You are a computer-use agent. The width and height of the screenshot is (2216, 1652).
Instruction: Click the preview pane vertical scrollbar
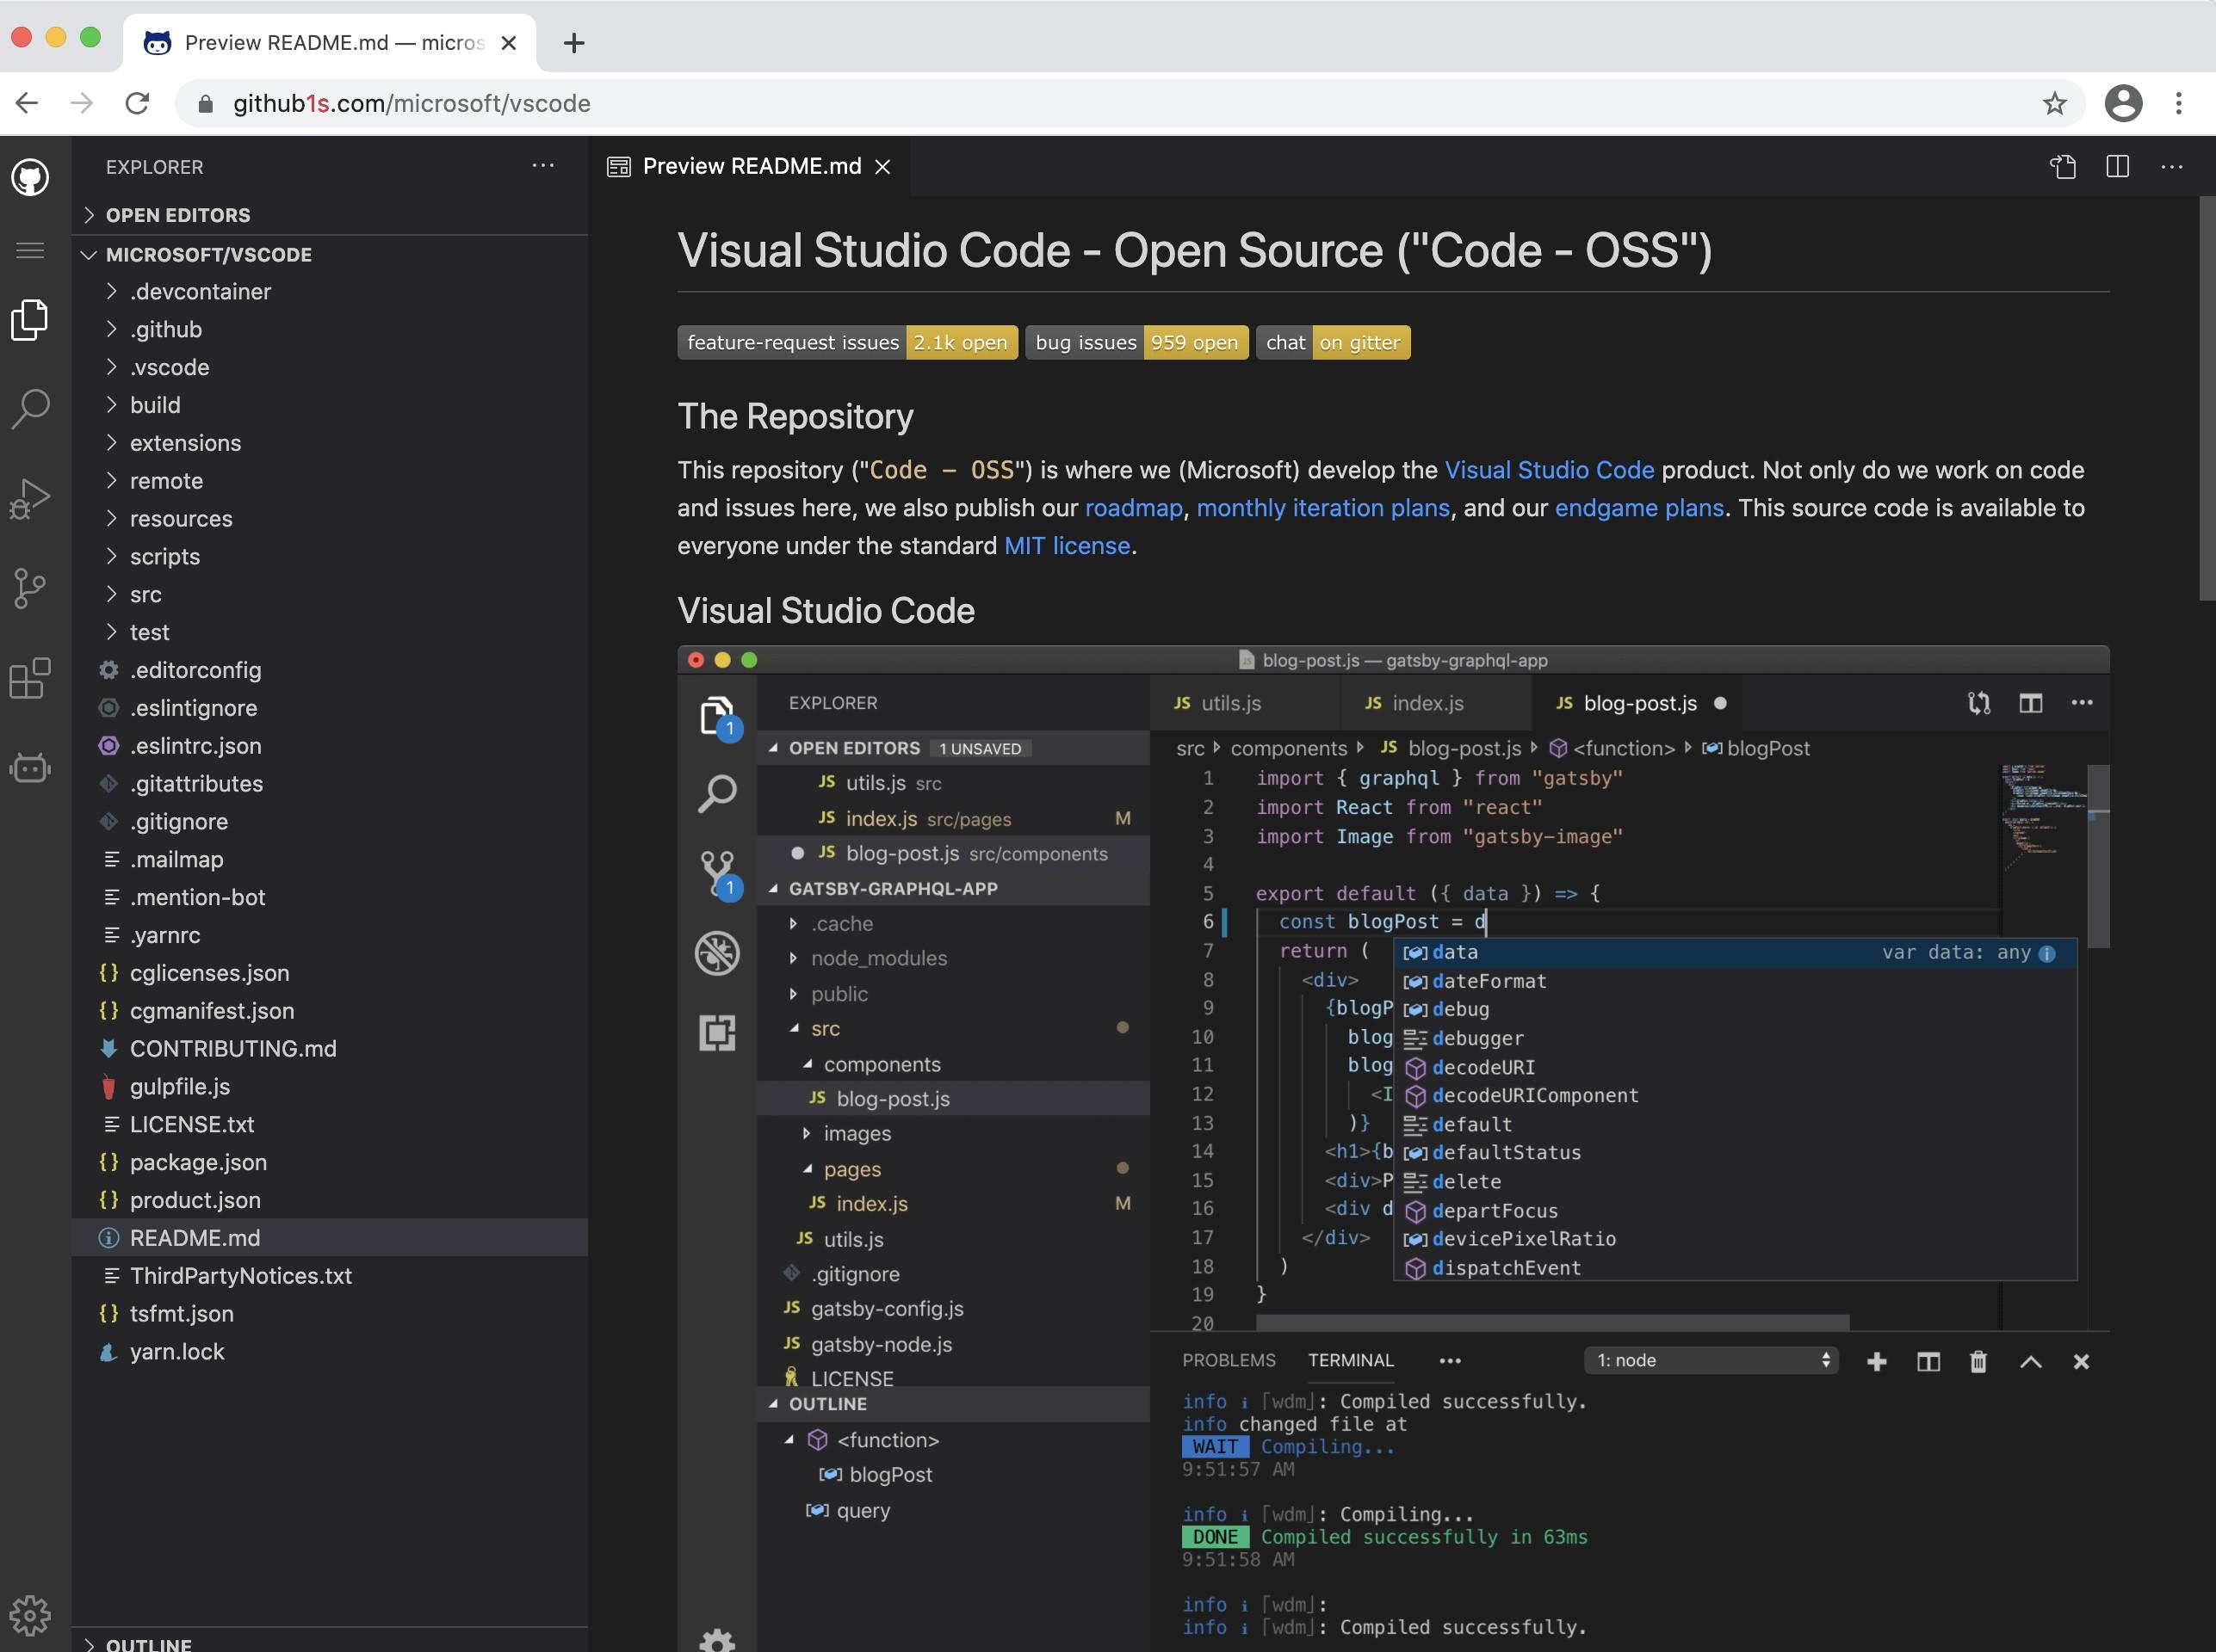tap(2207, 398)
